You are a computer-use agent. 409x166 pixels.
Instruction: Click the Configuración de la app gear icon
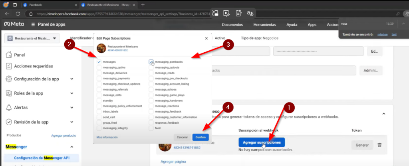9,79
